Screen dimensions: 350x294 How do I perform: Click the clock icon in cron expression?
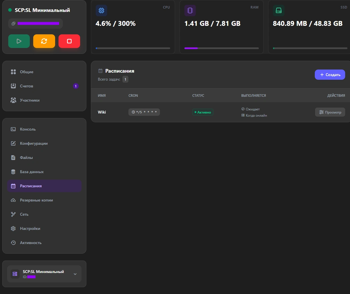133,112
